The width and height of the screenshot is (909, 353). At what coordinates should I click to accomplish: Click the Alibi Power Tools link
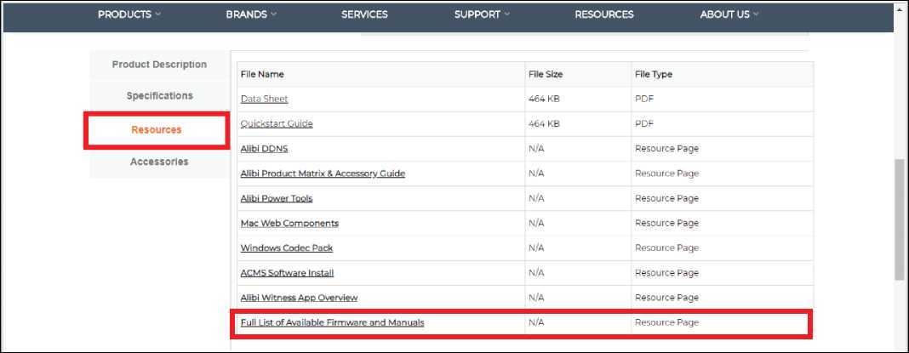click(x=277, y=198)
